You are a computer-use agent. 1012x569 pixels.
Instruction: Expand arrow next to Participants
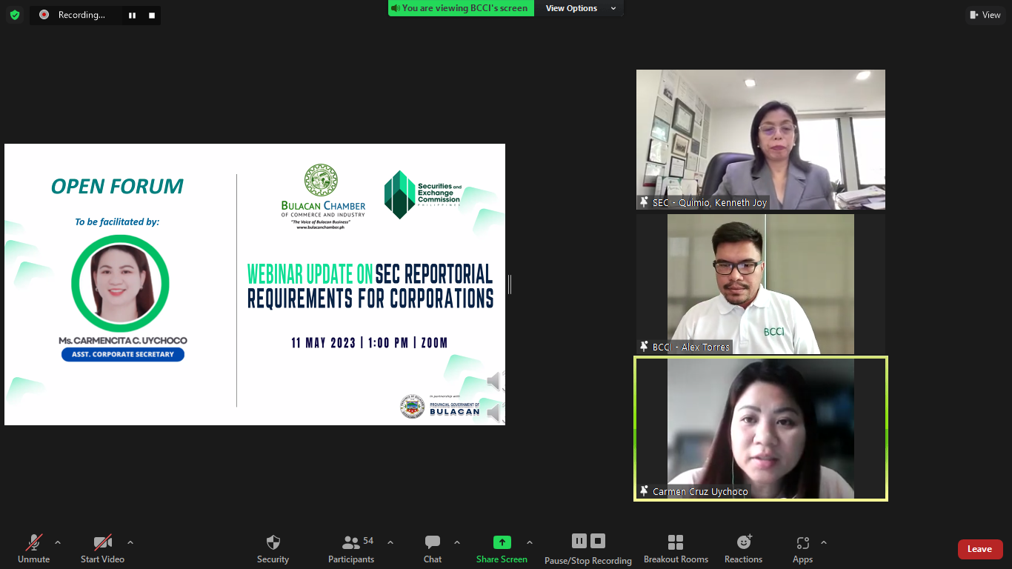(390, 542)
